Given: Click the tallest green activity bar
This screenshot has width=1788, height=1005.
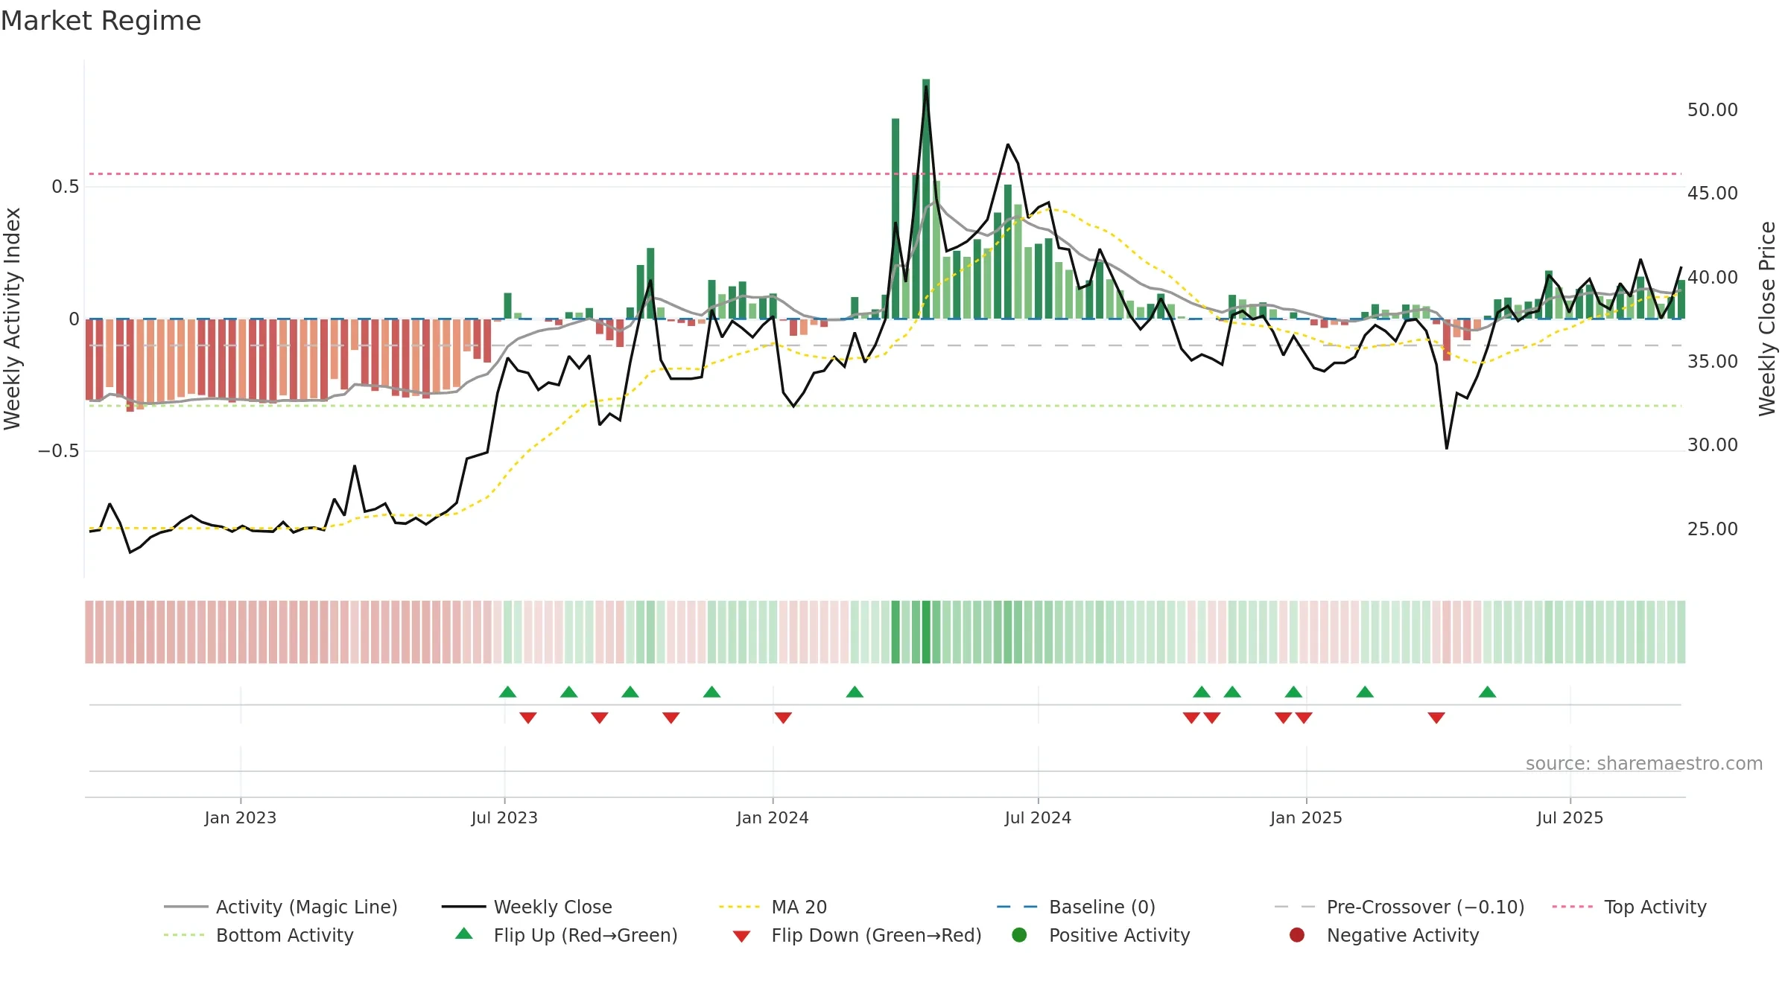Looking at the screenshot, I should tap(926, 199).
